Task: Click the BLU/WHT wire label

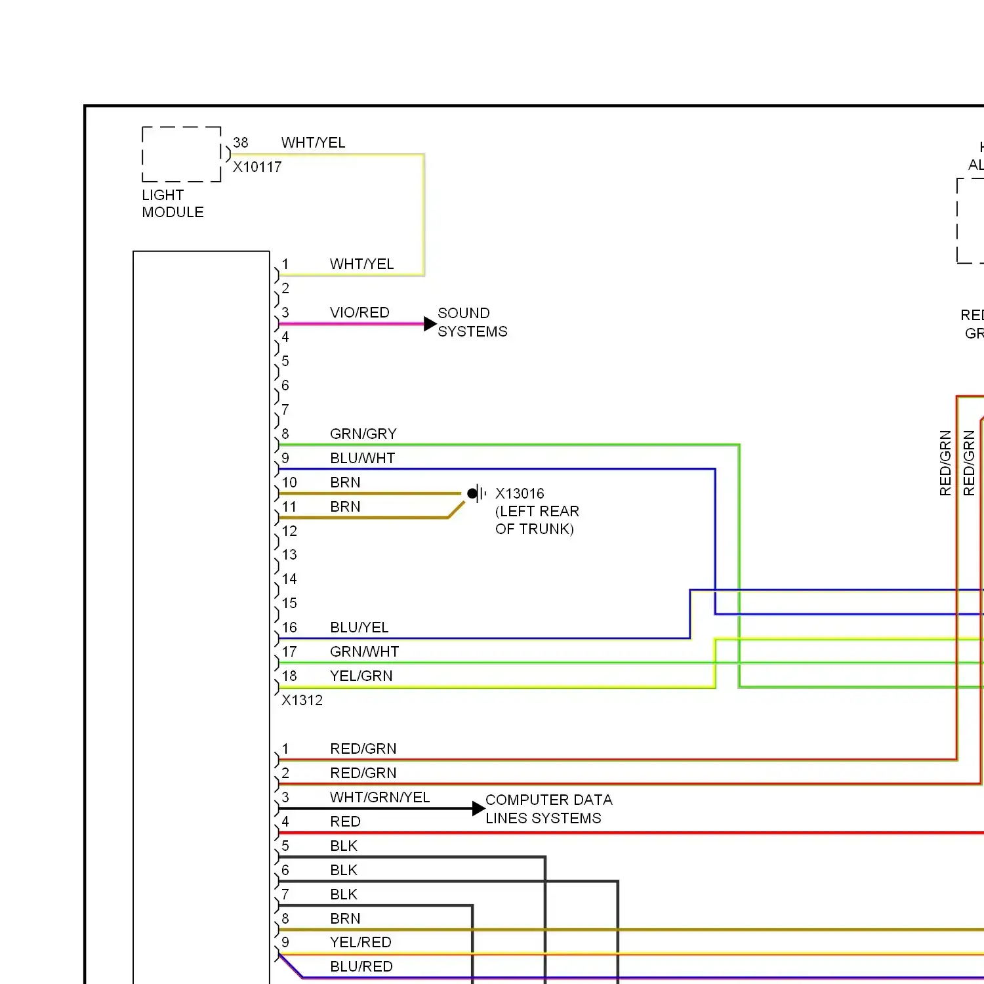Action: [x=363, y=458]
